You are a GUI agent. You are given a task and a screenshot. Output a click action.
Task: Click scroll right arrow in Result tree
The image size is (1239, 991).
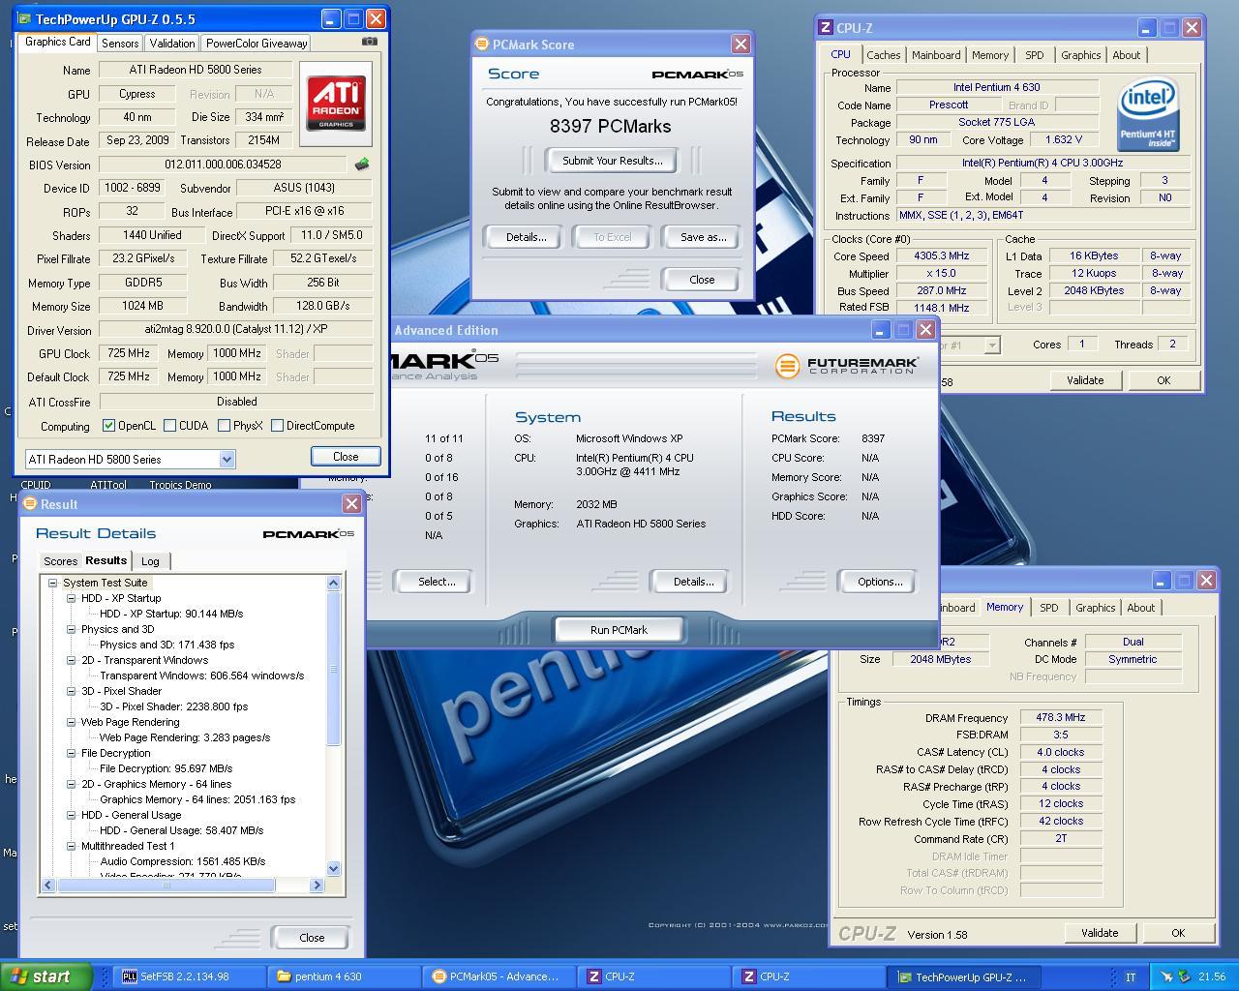(317, 885)
